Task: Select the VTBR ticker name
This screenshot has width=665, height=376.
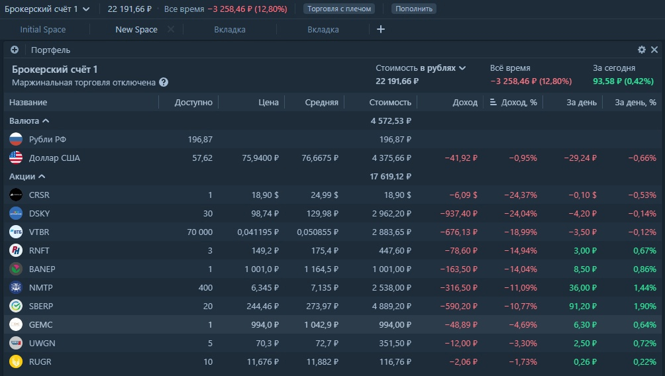Action: 39,232
